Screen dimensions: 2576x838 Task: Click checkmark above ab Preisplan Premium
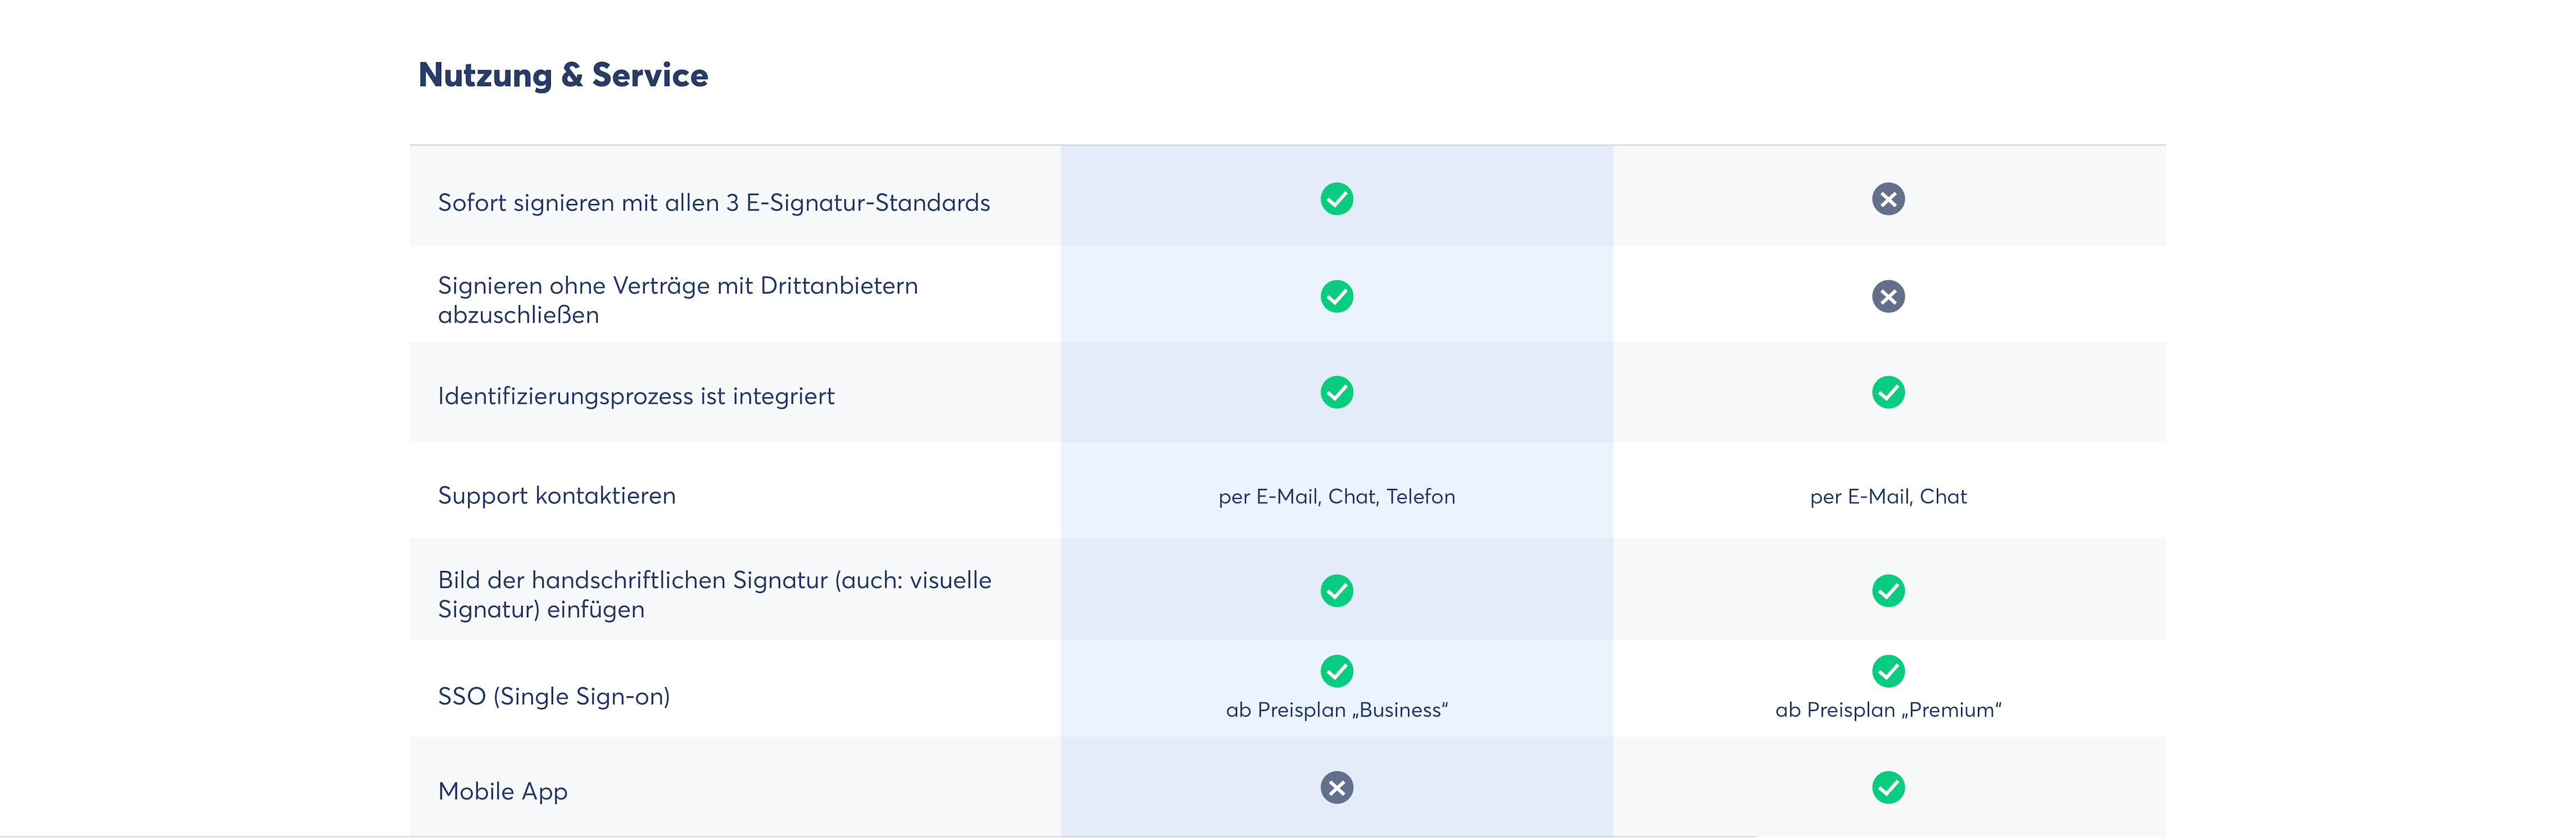click(1888, 671)
